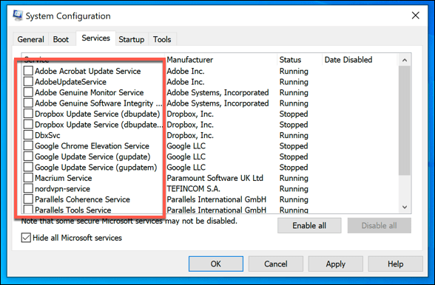Click the scrollbar down arrow

click(405, 207)
